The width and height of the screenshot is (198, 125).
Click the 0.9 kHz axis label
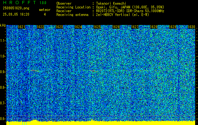tap(3, 72)
